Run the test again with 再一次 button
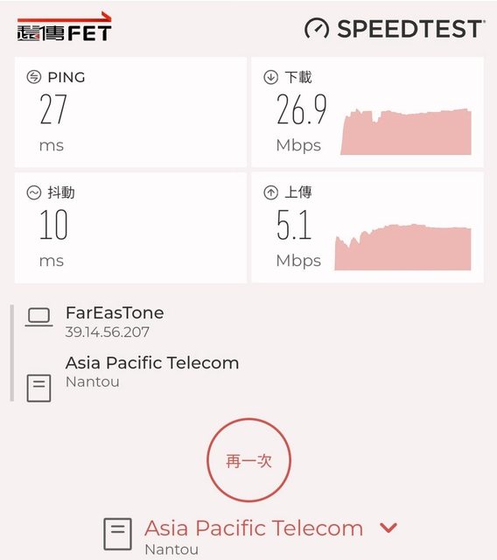 pos(248,460)
